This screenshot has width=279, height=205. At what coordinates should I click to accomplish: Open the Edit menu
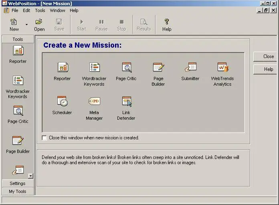[26, 10]
